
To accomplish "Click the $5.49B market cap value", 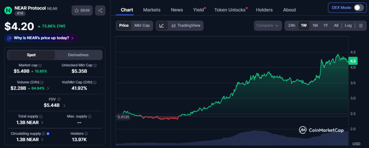I will click(21, 71).
